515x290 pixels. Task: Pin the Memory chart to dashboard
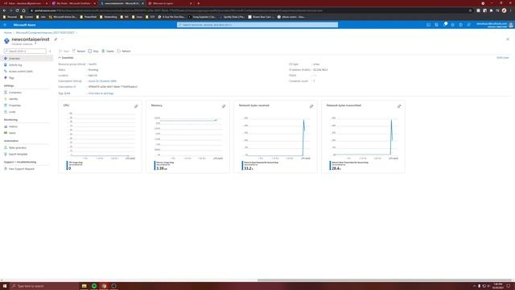pyautogui.click(x=224, y=106)
